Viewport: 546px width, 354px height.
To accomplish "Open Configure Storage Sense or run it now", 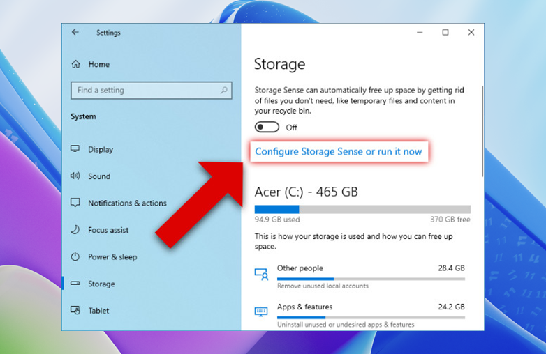I will (339, 151).
